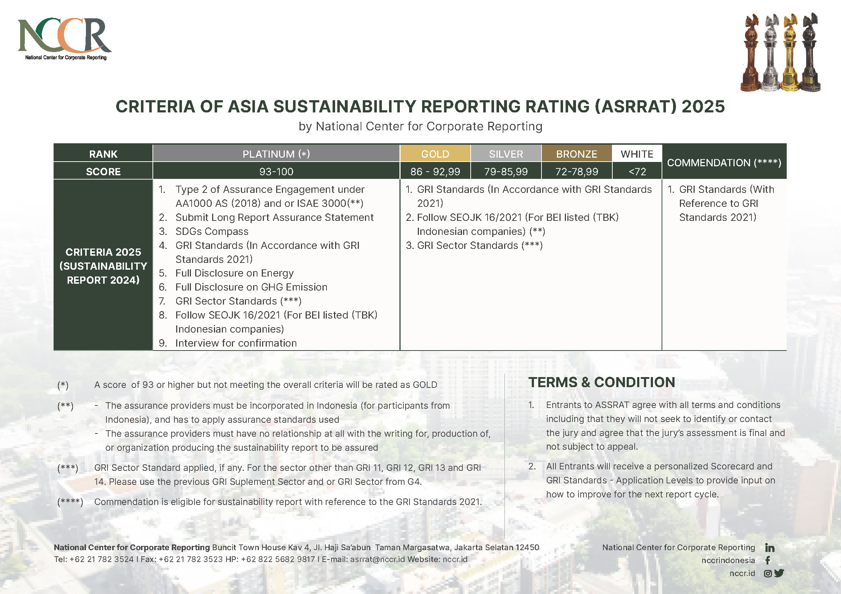
Task: Click the COMMENDATION (****) header cell
Action: (724, 163)
